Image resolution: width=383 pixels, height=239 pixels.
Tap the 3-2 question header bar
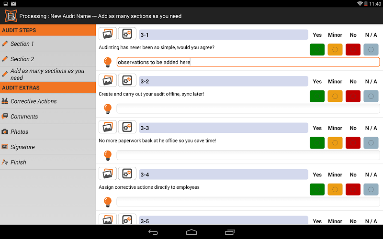(224, 81)
